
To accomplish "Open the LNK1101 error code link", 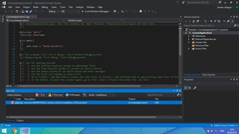I will click(19, 103).
